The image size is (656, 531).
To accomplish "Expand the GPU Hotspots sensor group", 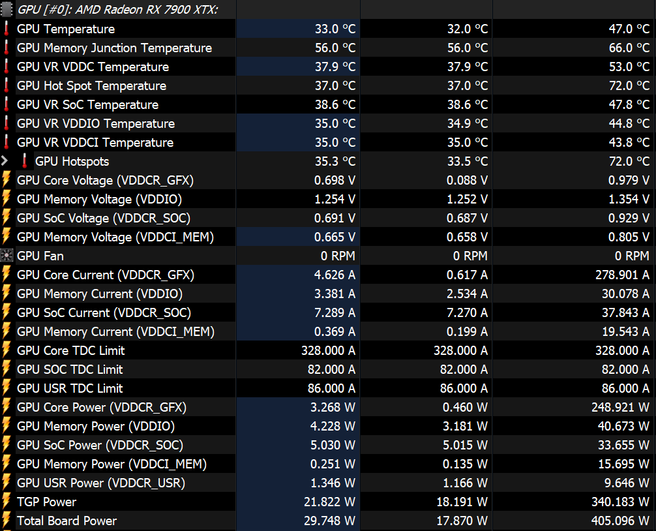I will [x=5, y=160].
